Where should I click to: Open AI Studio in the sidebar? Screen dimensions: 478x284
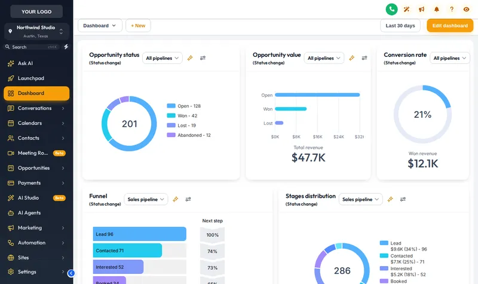coord(36,198)
